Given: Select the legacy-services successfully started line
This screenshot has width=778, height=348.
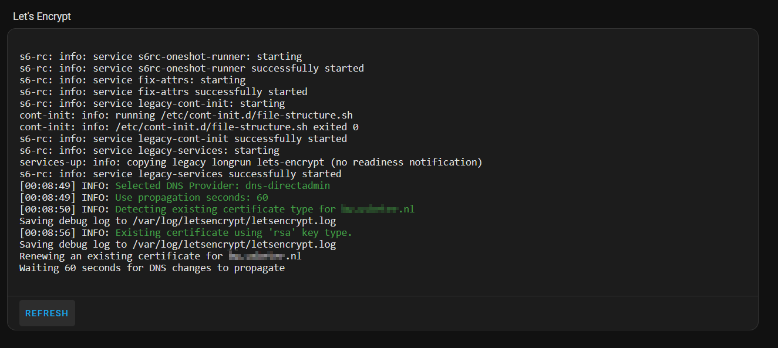Looking at the screenshot, I should tap(170, 173).
